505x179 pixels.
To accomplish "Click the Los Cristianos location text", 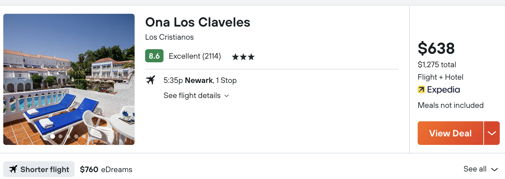I will coord(169,37).
